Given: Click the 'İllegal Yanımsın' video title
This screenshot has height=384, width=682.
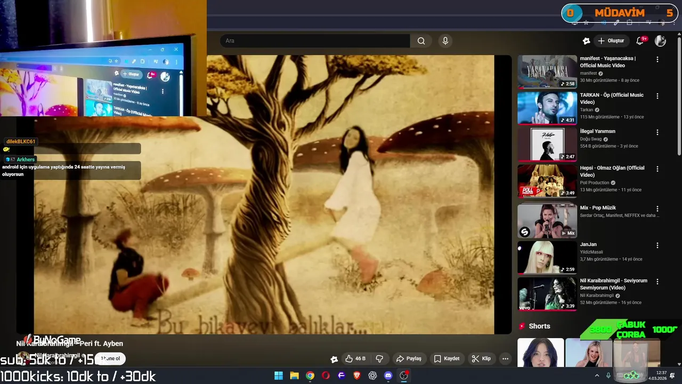Looking at the screenshot, I should tap(597, 131).
